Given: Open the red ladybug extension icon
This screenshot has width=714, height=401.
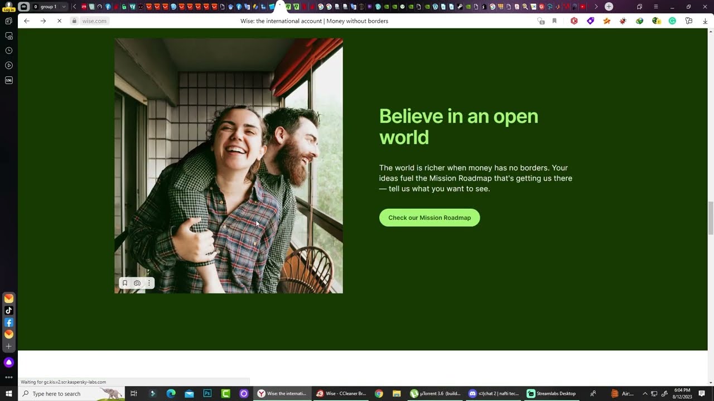Looking at the screenshot, I should pyautogui.click(x=623, y=21).
